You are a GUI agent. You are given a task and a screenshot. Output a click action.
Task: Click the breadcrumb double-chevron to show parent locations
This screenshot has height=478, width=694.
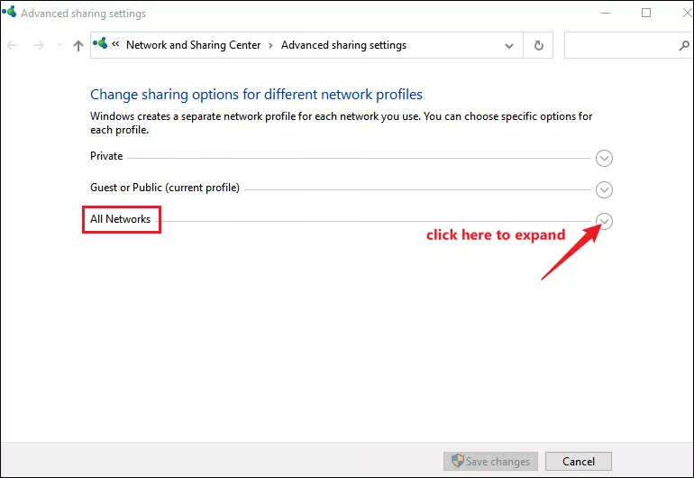click(115, 44)
